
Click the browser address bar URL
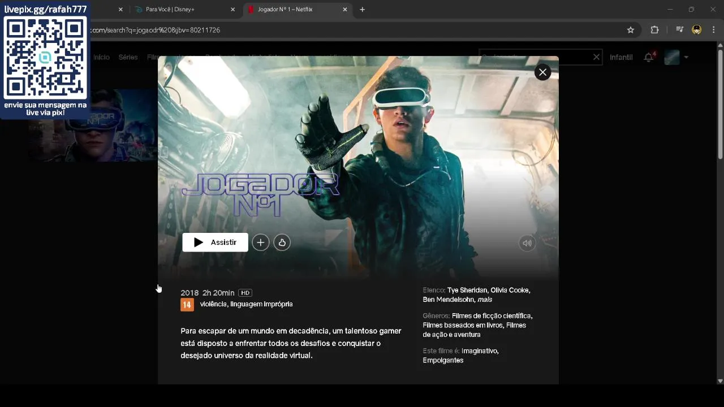(155, 30)
